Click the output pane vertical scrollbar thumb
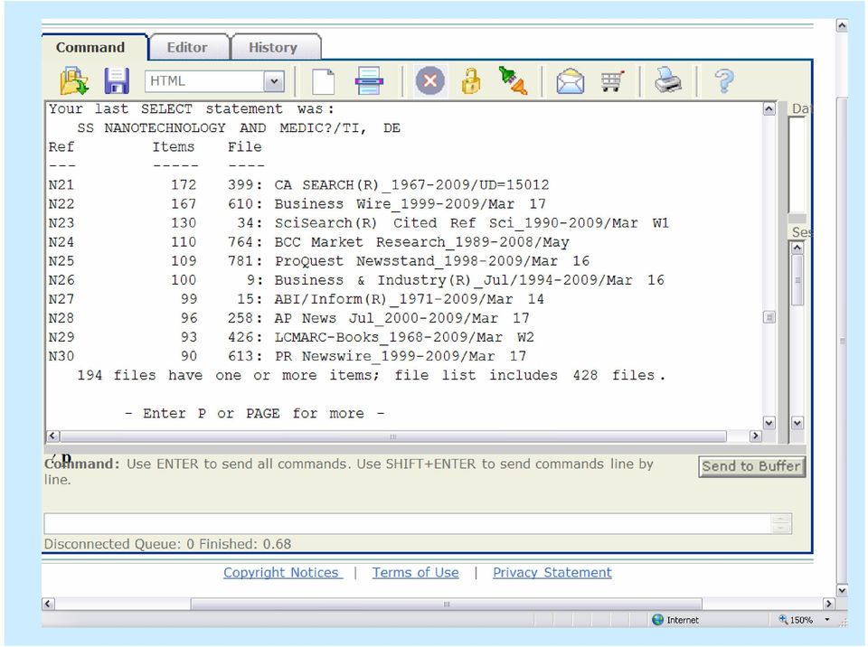 point(769,317)
